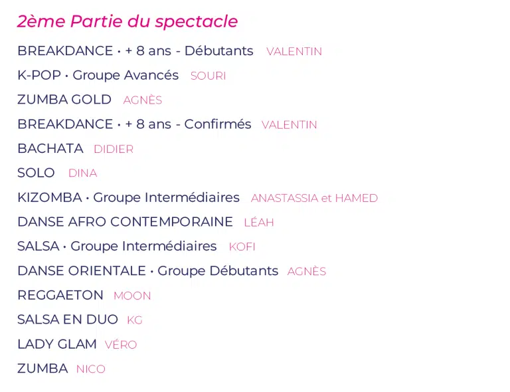This screenshot has height=392, width=510.
Task: Select the K-POP Groupe Avancés entry
Action: click(x=98, y=76)
